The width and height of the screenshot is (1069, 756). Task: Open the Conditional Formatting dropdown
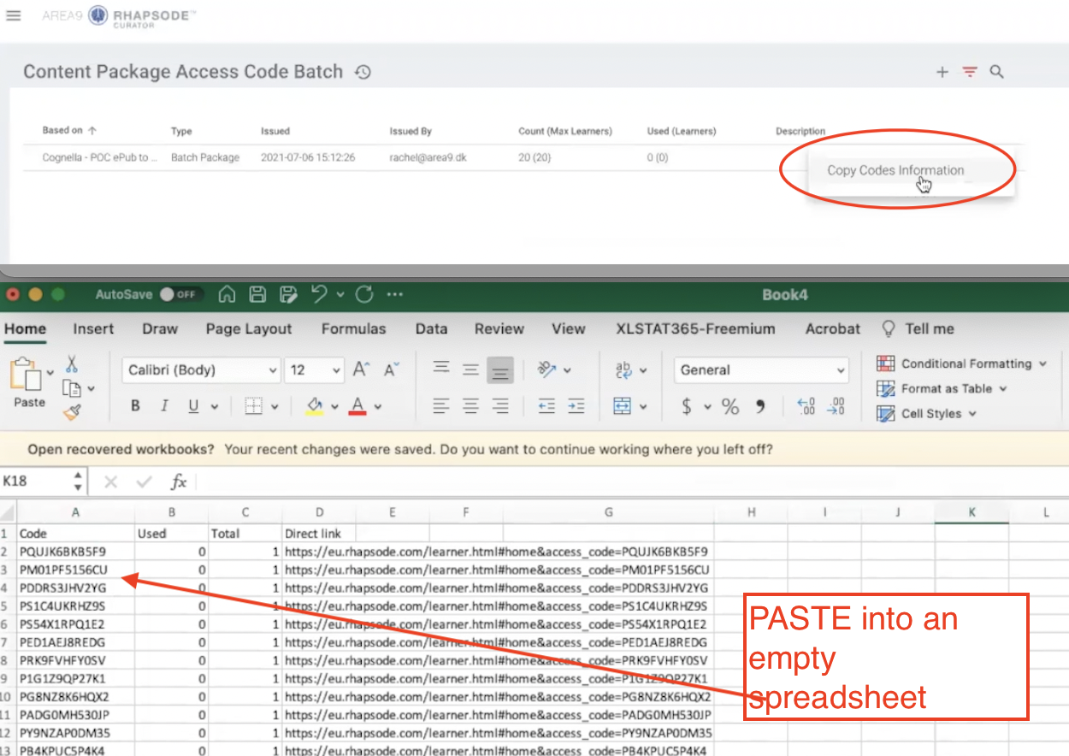(x=962, y=363)
